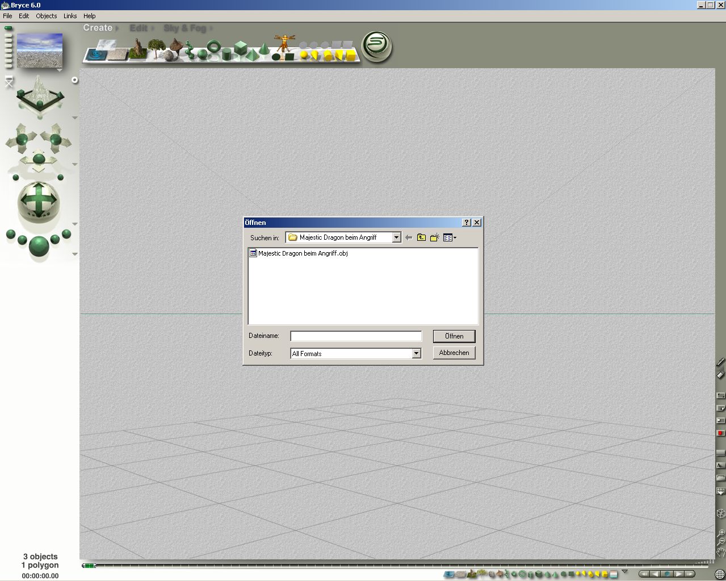Click the play animation button
Viewport: 726px width, 581px height.
click(678, 574)
